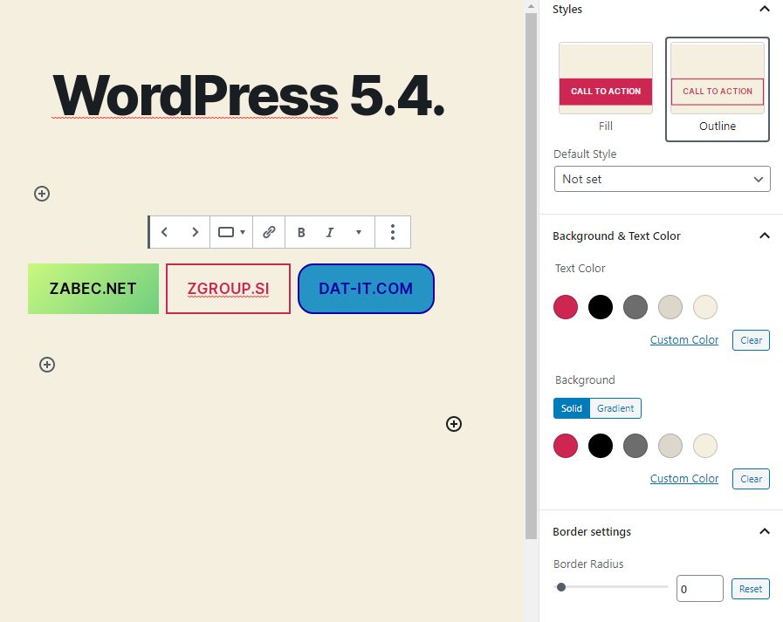The image size is (783, 622).
Task: Click the link icon in block toolbar
Action: (269, 232)
